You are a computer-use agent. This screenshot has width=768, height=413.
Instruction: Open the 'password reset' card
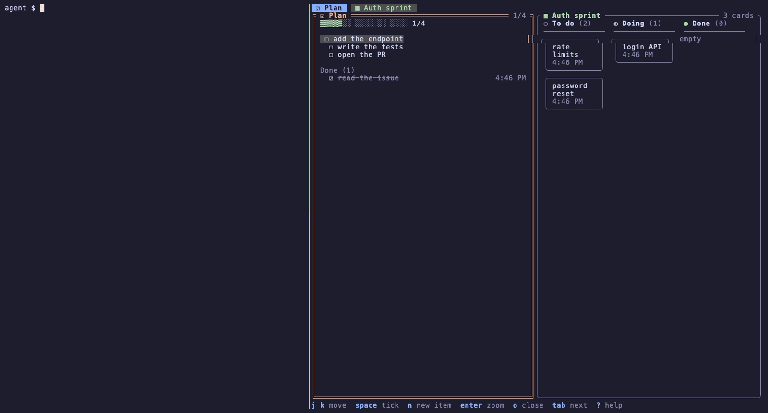(574, 94)
